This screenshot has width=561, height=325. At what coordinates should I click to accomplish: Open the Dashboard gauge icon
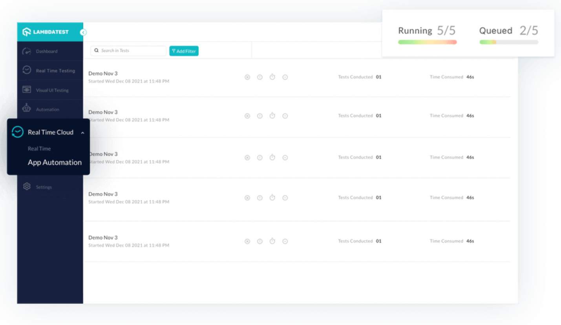pos(27,51)
